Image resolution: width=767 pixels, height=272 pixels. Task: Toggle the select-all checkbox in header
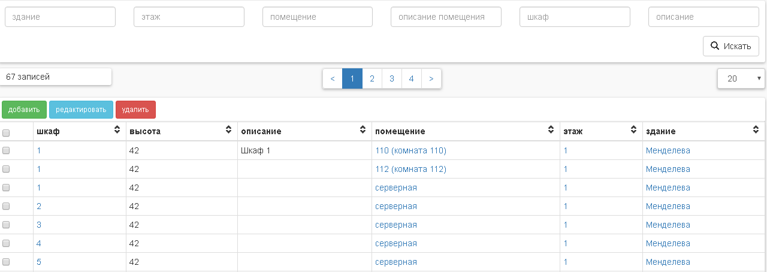coord(6,132)
